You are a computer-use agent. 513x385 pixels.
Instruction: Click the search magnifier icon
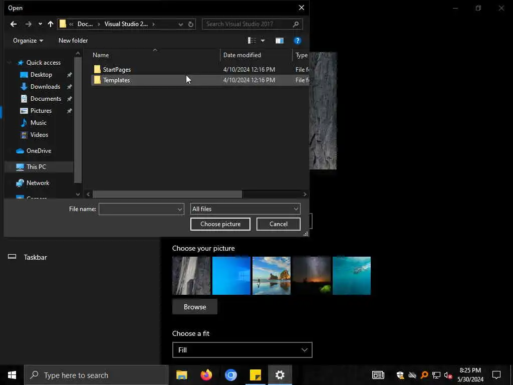coord(296,24)
